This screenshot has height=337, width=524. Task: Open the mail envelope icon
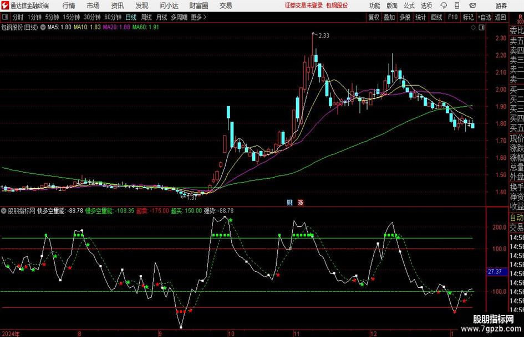472,6
